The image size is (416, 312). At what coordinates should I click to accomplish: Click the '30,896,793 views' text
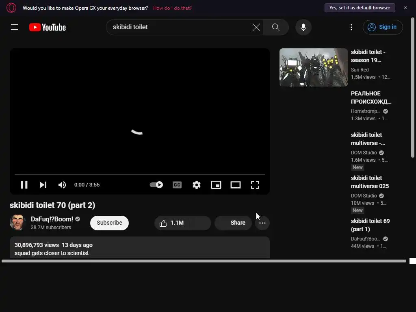click(x=37, y=245)
